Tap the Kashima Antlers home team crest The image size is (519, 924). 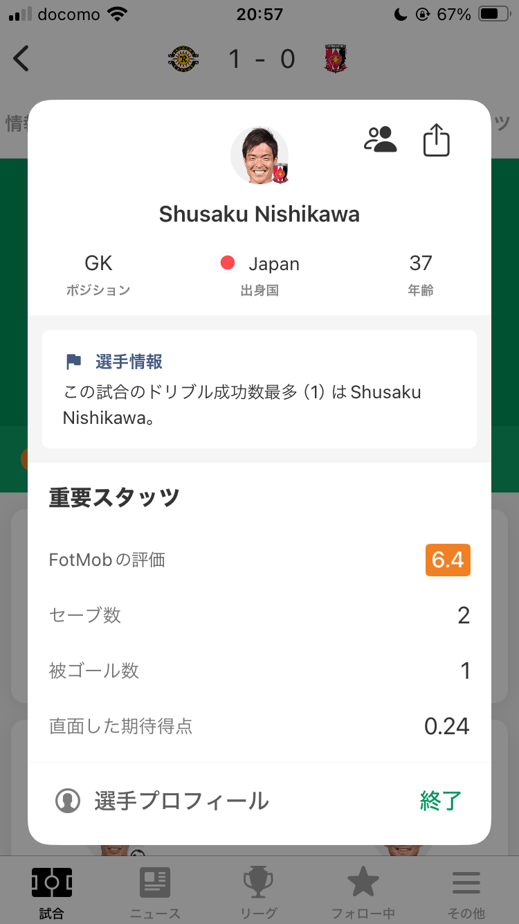[x=183, y=59]
